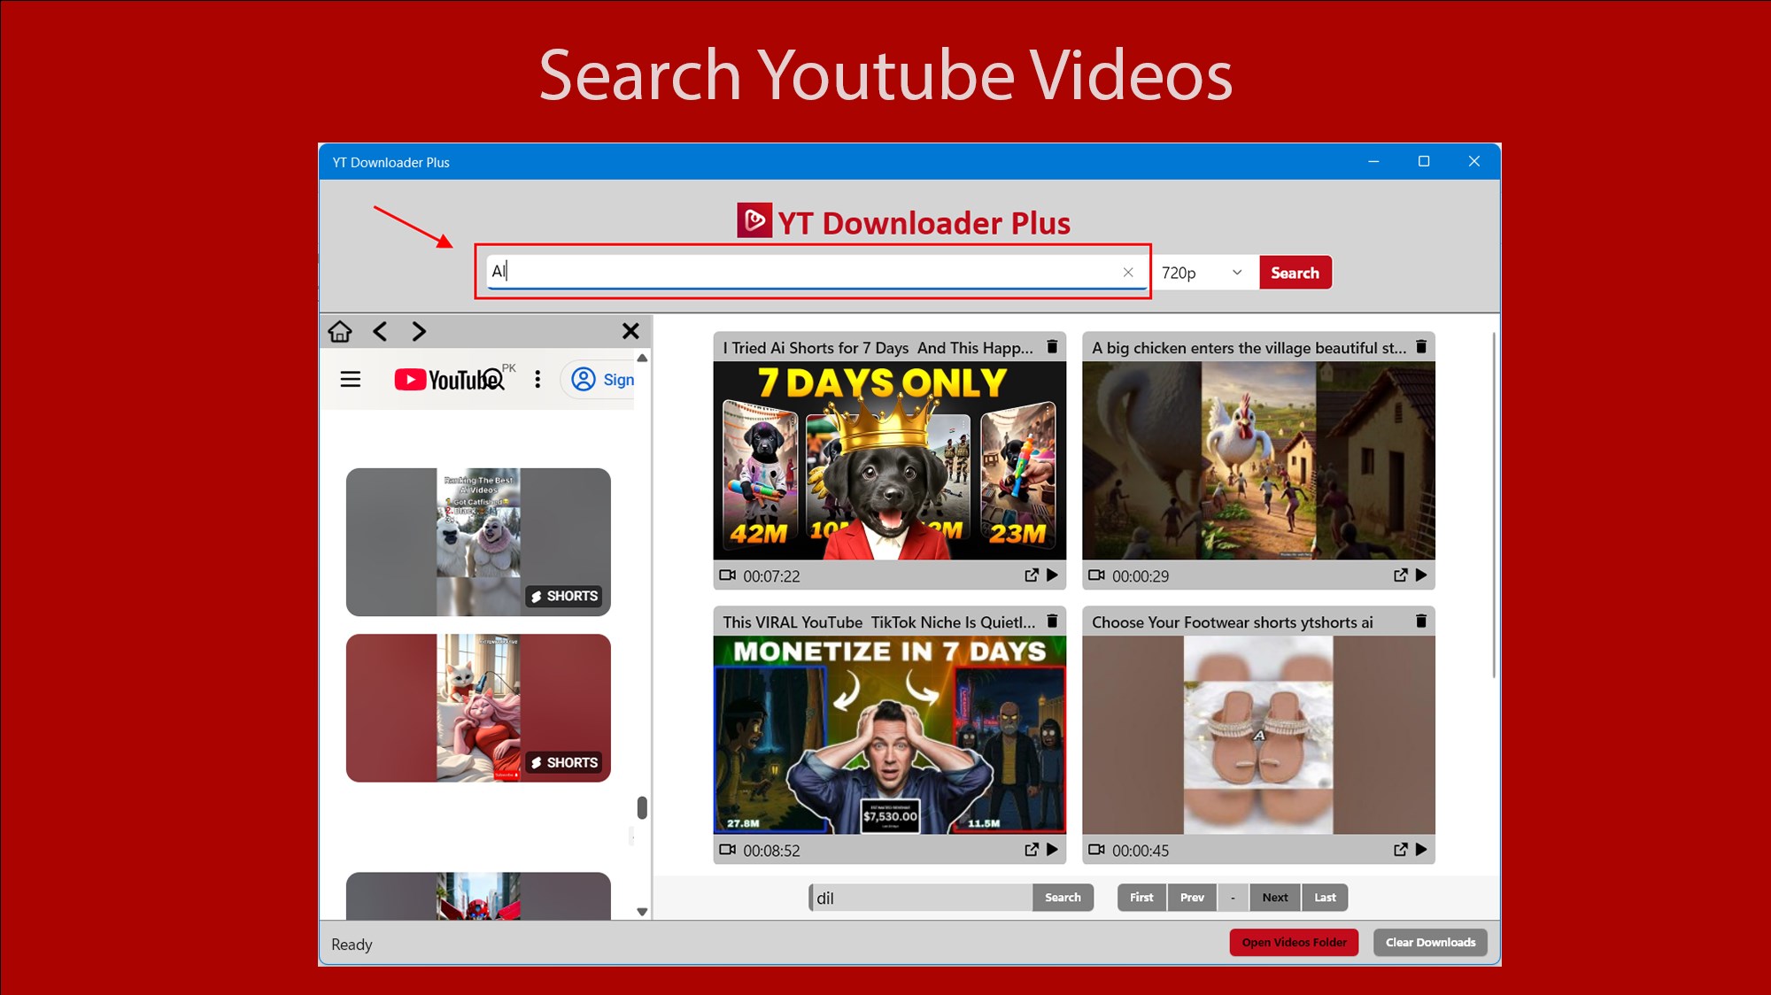1771x995 pixels.
Task: Clear the search text with the X
Action: (1128, 273)
